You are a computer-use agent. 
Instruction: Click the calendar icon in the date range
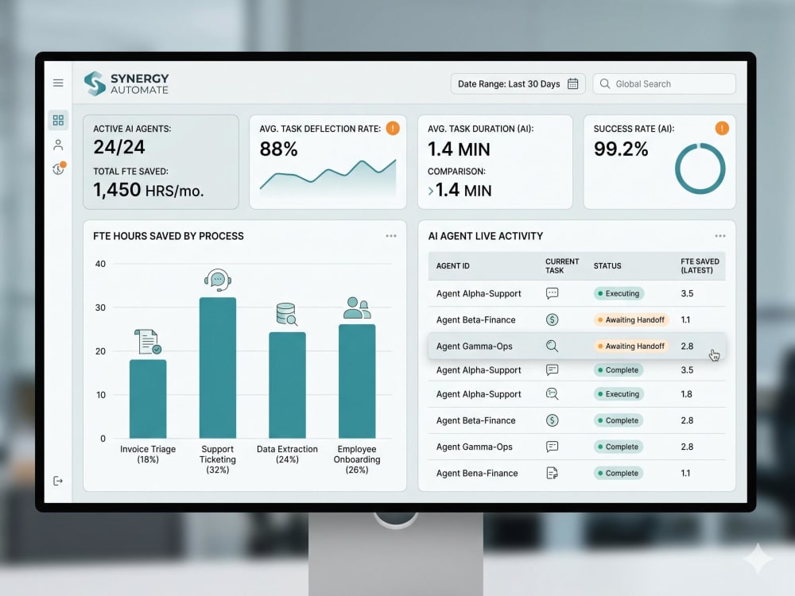point(572,83)
